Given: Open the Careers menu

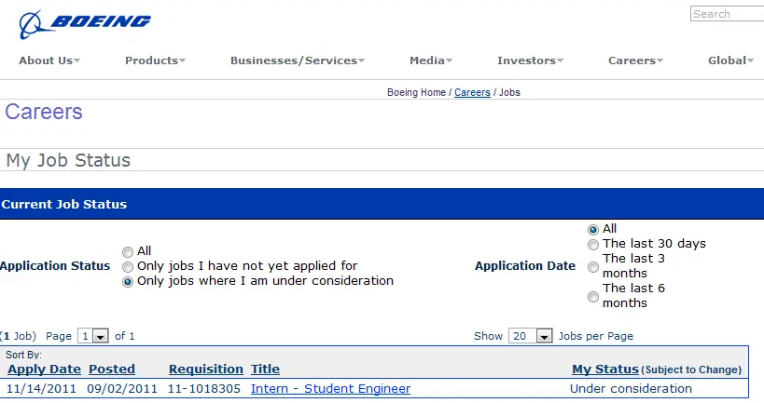Looking at the screenshot, I should tap(635, 60).
